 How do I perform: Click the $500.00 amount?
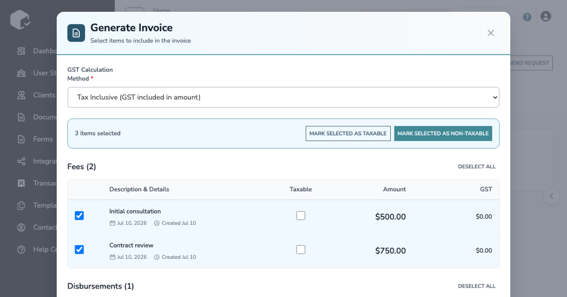(x=390, y=217)
